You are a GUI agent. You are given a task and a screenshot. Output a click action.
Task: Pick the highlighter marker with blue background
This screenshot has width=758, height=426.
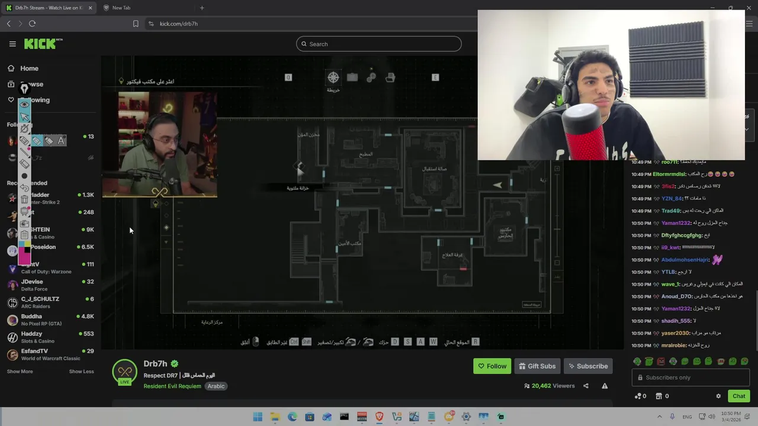point(37,140)
